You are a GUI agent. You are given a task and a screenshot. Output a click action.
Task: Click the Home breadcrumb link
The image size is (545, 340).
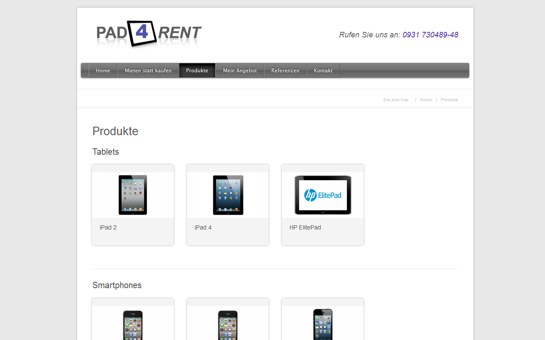[x=426, y=100]
